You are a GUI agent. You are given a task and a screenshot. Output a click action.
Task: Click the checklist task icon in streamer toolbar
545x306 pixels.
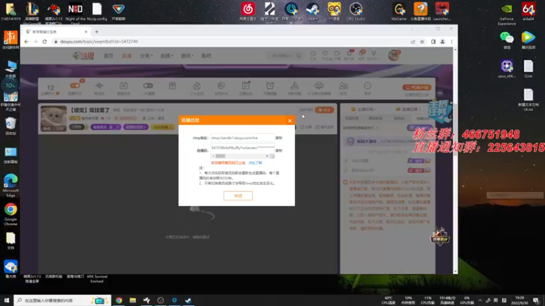tap(246, 86)
